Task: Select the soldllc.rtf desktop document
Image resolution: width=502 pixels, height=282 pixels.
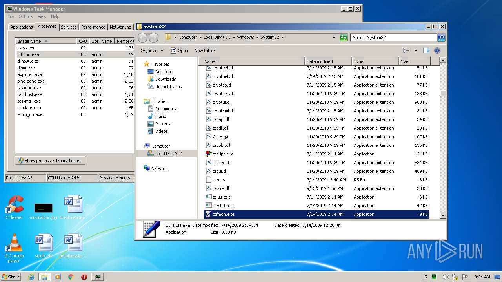Action: [44, 246]
